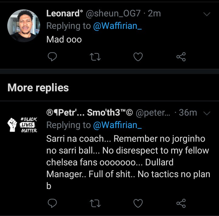Tap the @sheun_OG7 handle
Screen dimensions: 219x216
112,13
